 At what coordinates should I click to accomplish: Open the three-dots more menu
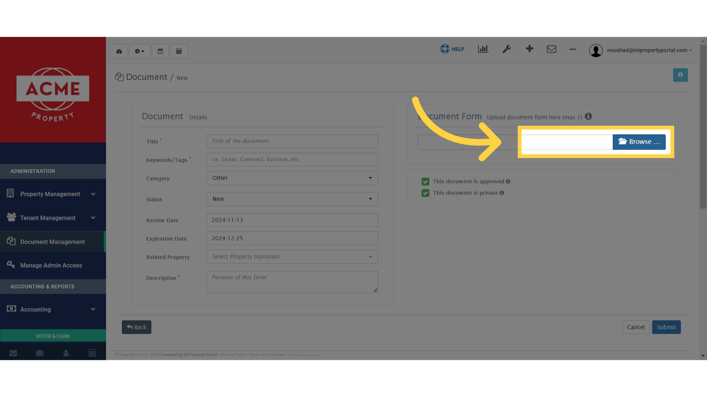coord(573,49)
